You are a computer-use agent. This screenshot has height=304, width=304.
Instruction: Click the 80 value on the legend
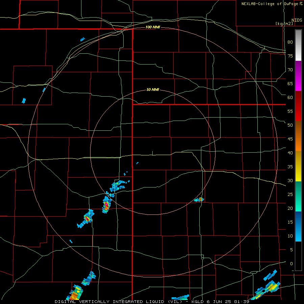click(290, 42)
